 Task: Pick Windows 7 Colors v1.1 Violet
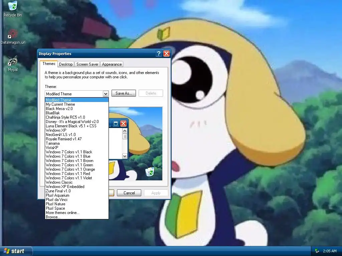pyautogui.click(x=76, y=178)
